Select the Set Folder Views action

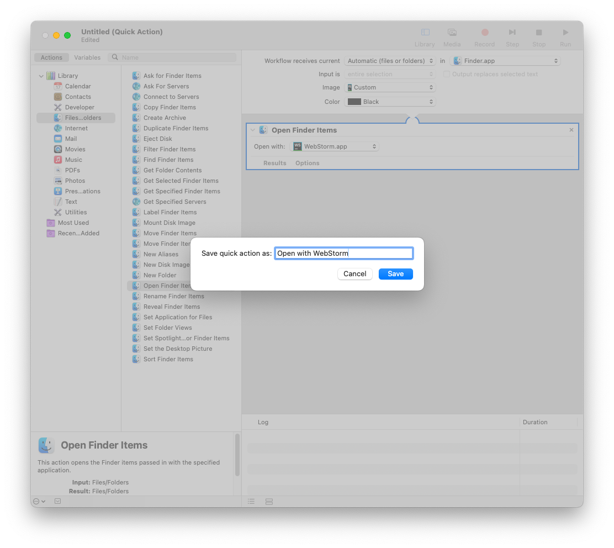click(x=168, y=328)
